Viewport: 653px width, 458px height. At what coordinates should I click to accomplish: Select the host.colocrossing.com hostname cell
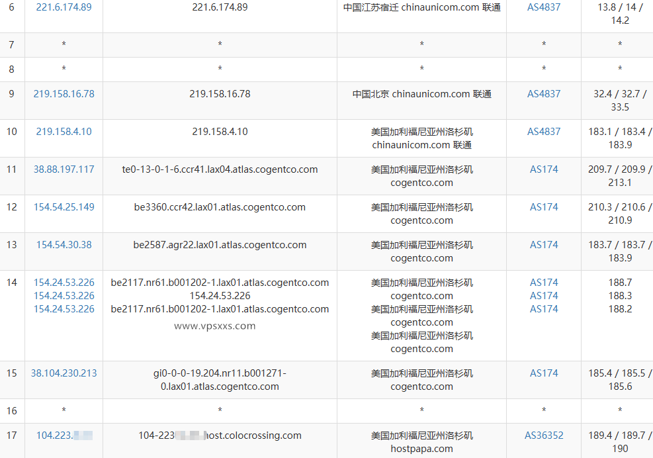(x=220, y=435)
